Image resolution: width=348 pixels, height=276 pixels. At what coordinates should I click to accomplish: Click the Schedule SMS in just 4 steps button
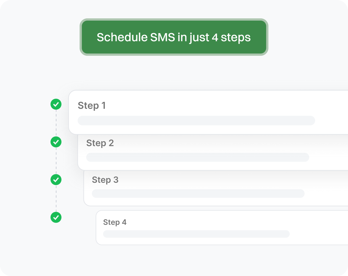tap(174, 37)
